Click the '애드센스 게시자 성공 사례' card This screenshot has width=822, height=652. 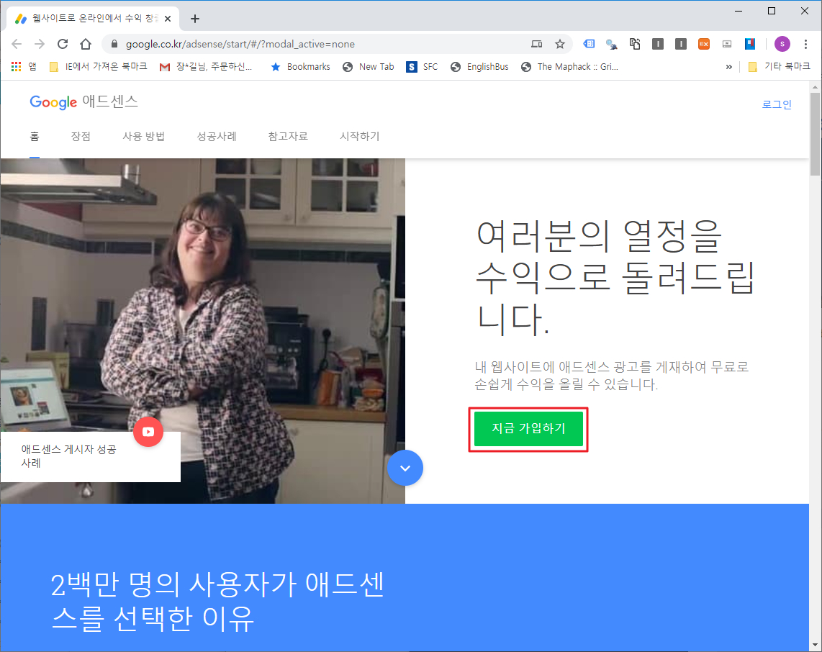[90, 456]
